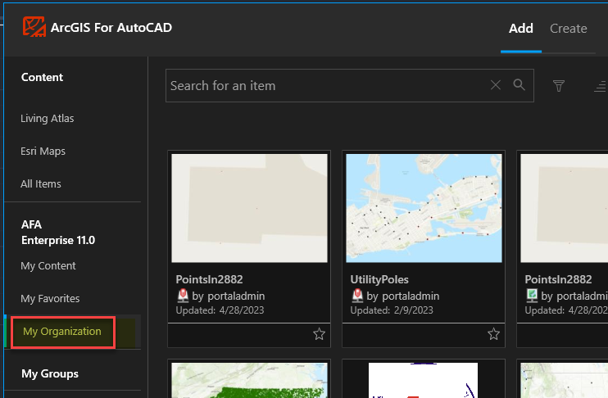Switch to the Add tab
The image size is (608, 398).
pos(521,29)
